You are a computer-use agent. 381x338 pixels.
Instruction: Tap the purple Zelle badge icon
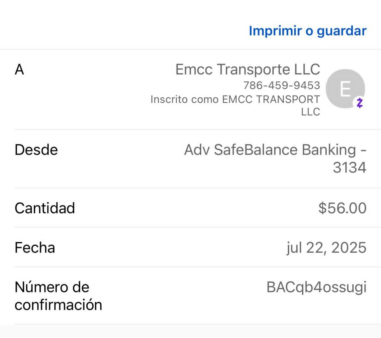point(360,103)
